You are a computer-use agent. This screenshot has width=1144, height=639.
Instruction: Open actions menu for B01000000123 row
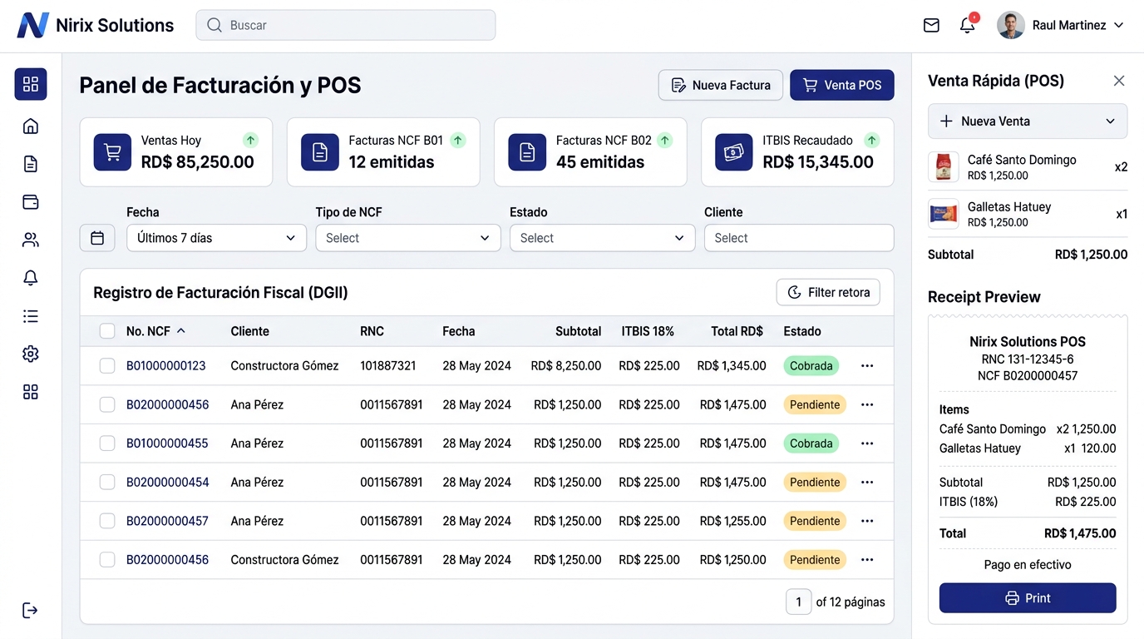[x=867, y=366]
